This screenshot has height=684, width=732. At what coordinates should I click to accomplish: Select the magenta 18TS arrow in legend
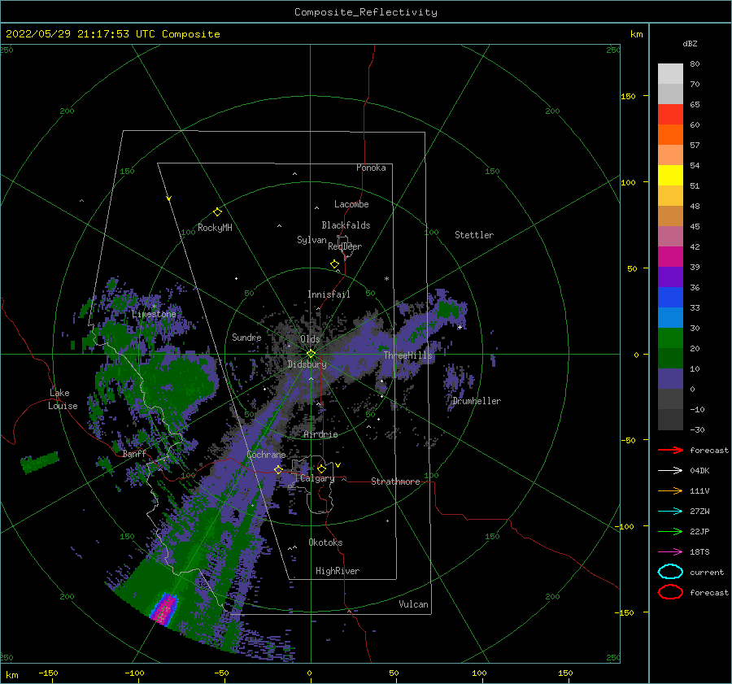(670, 552)
